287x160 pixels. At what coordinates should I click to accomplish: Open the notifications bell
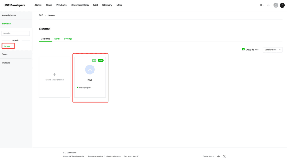coord(268,5)
